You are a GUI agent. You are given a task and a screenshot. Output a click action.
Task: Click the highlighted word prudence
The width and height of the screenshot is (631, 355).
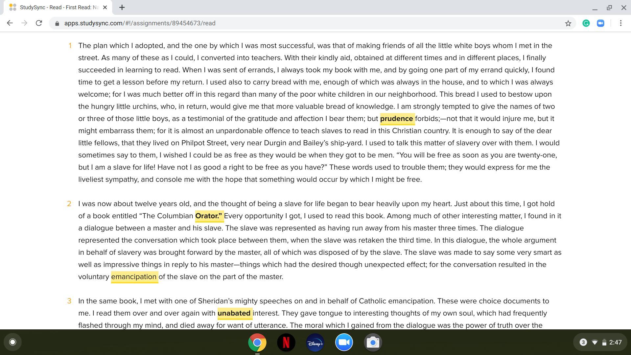pos(396,119)
